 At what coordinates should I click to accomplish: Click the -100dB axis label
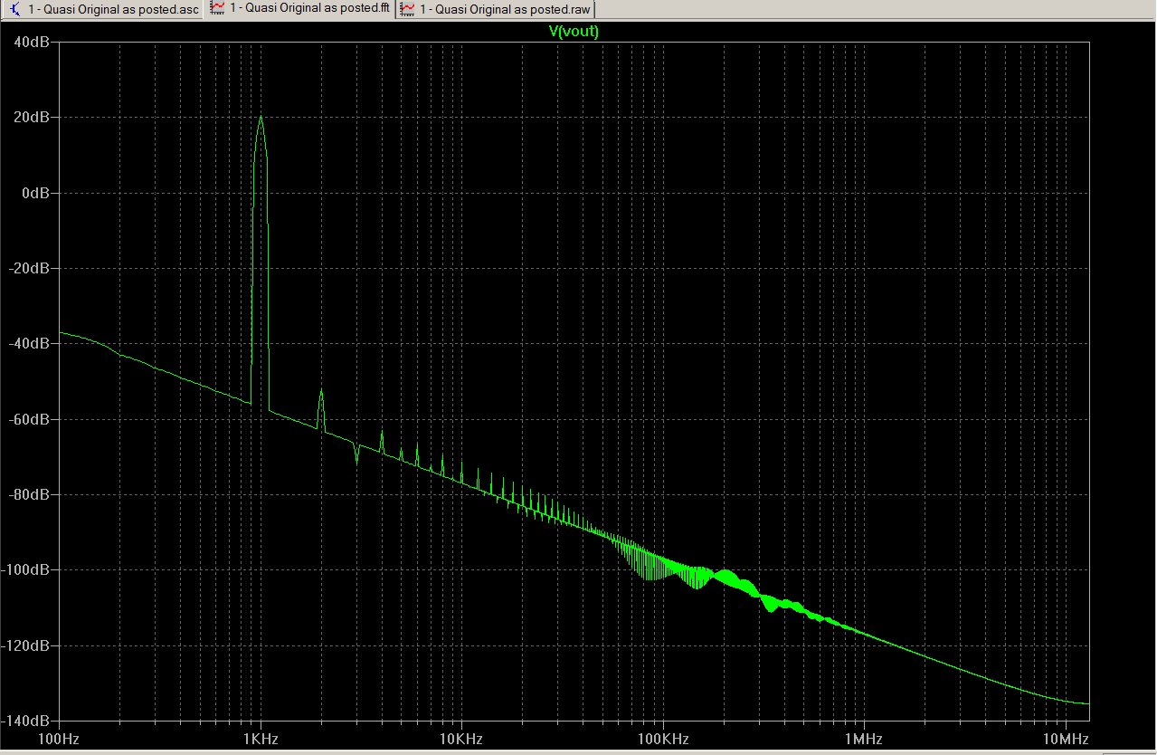point(26,570)
